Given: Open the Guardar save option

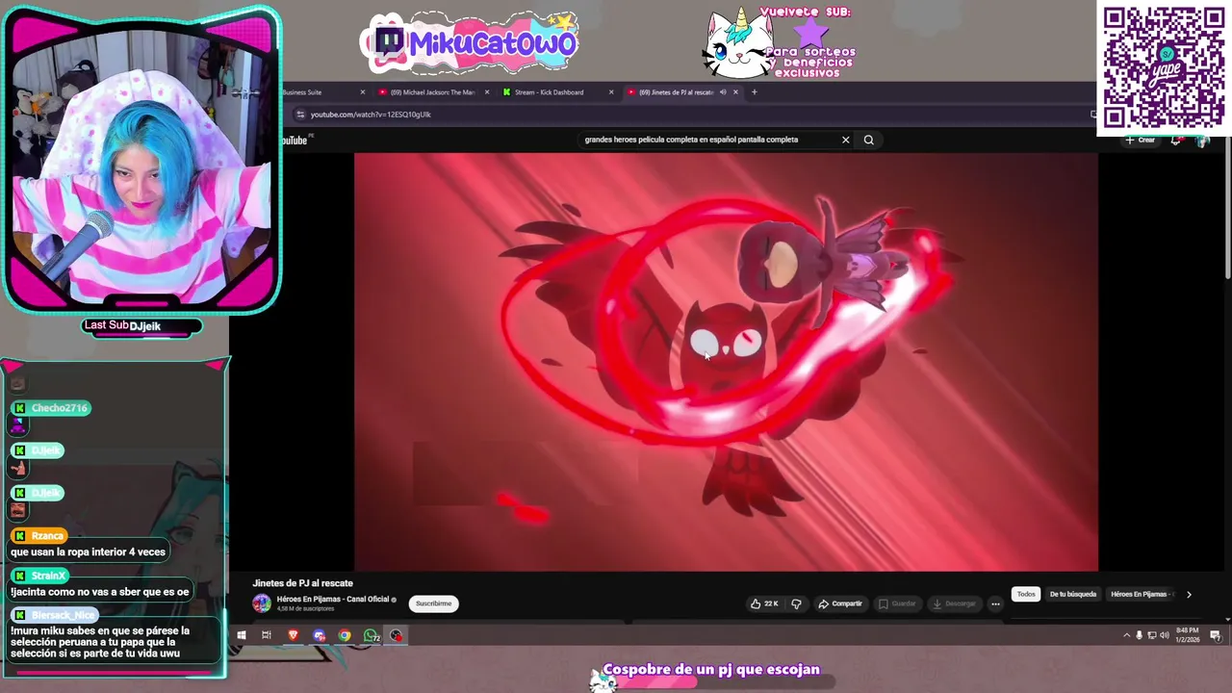Looking at the screenshot, I should click(897, 603).
